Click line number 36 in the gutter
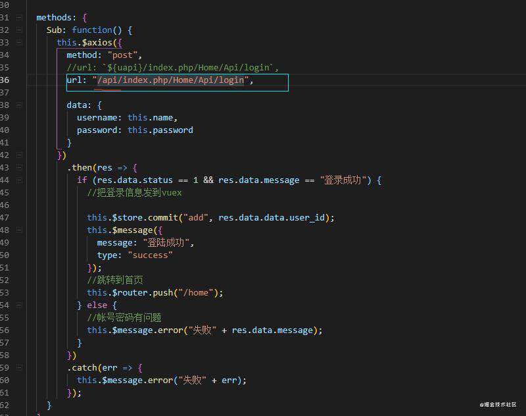This screenshot has width=526, height=416. [x=5, y=80]
